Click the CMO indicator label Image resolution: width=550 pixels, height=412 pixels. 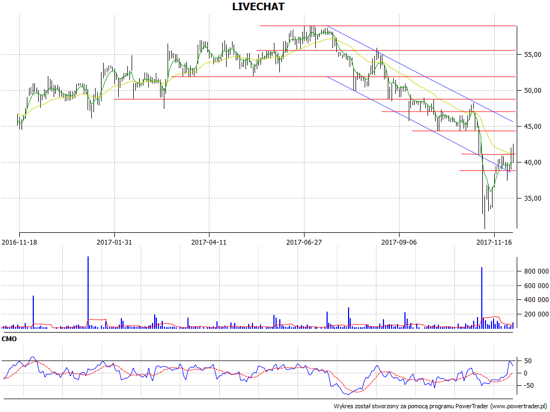point(9,339)
